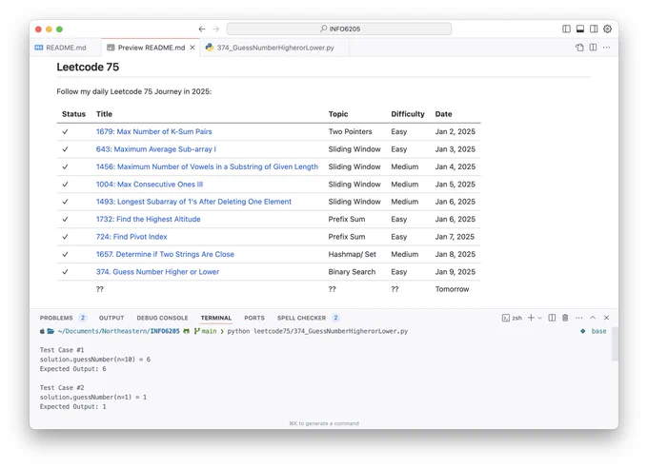
Task: Toggle the secondary sidebar layout icon
Action: click(594, 29)
